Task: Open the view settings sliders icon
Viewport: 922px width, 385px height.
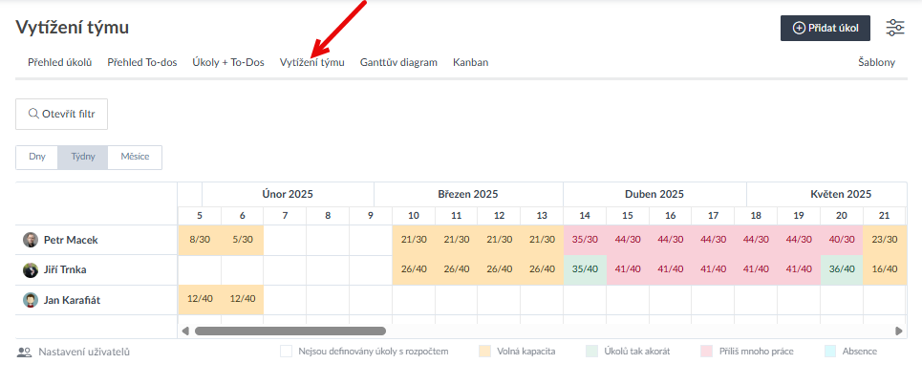Action: click(895, 28)
